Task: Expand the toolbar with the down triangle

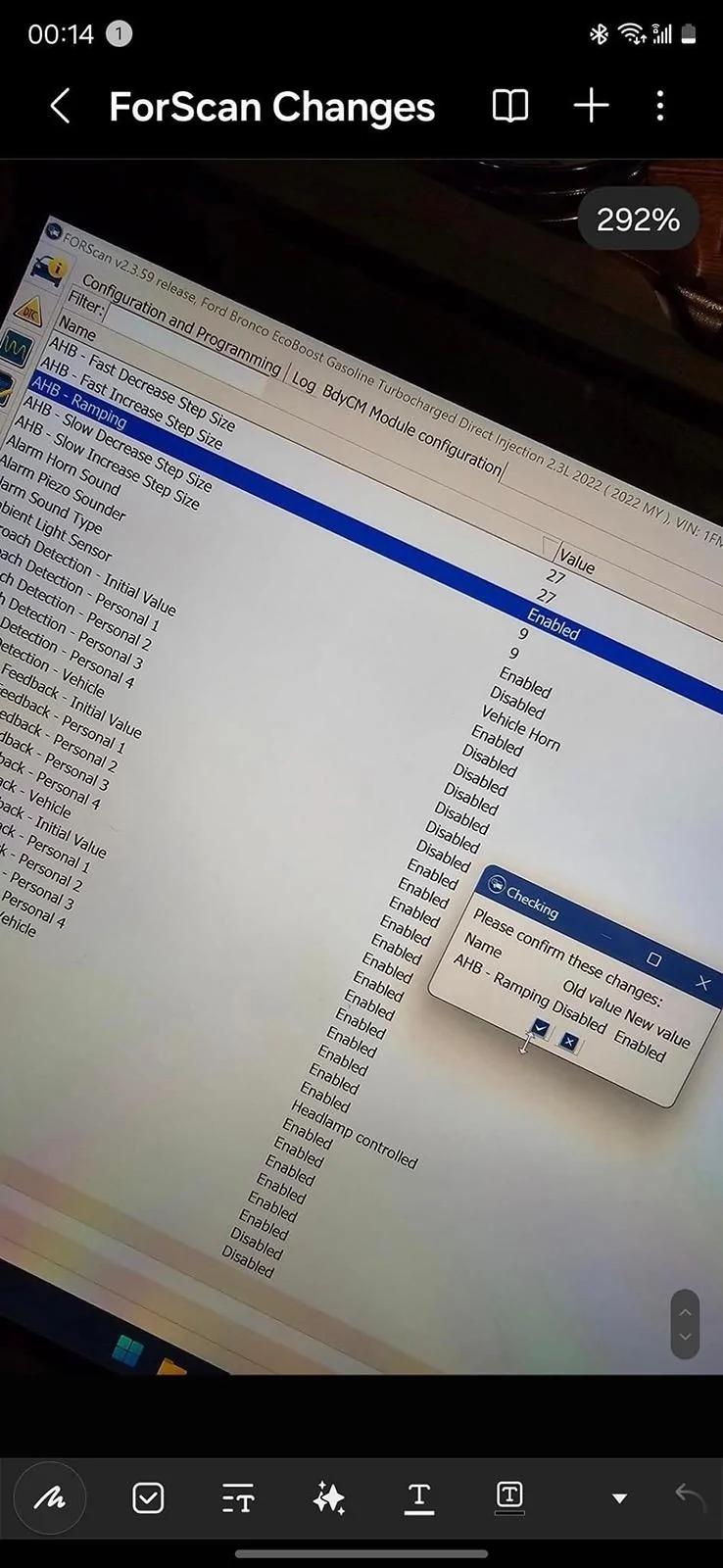Action: (619, 1497)
